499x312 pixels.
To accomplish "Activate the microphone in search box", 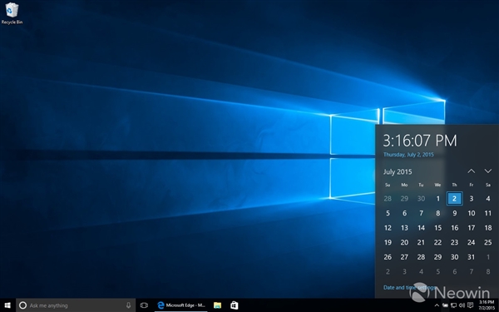I will pyautogui.click(x=129, y=305).
